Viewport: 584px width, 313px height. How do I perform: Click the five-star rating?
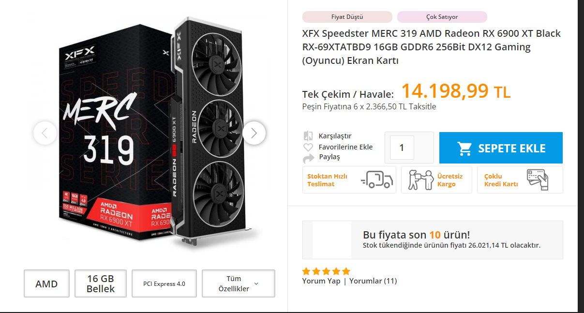click(x=326, y=271)
